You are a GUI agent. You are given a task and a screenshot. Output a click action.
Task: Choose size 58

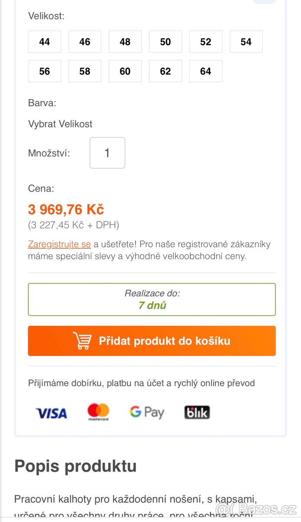coord(85,71)
